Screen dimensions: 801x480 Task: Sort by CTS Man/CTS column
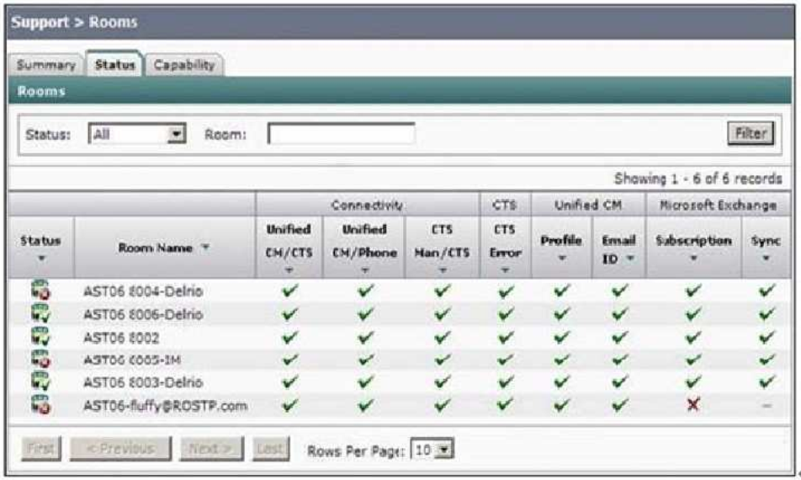click(443, 270)
